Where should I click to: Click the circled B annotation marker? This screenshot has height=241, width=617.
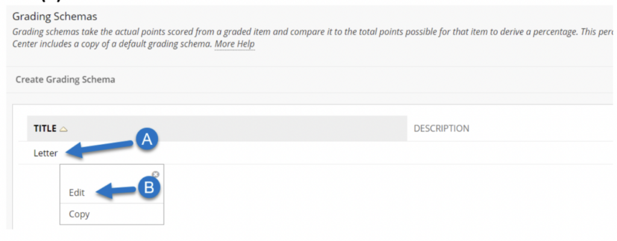pyautogui.click(x=148, y=188)
